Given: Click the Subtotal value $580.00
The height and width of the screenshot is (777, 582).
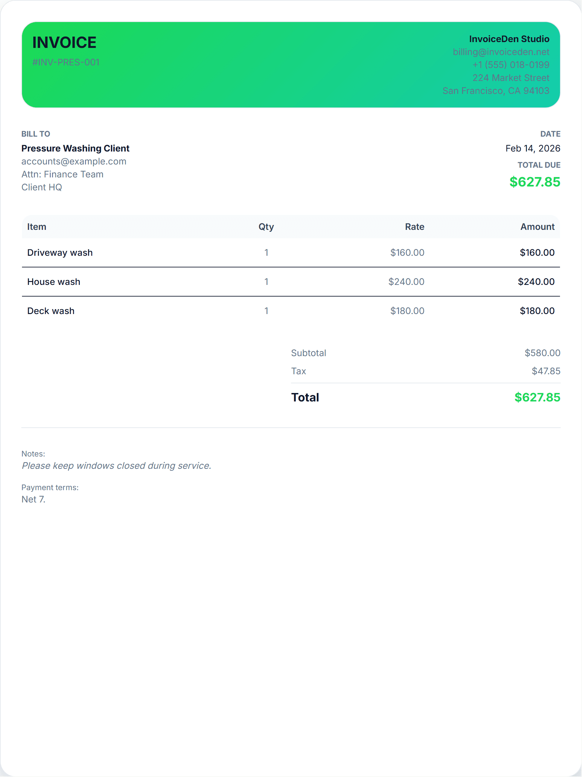Looking at the screenshot, I should 542,353.
